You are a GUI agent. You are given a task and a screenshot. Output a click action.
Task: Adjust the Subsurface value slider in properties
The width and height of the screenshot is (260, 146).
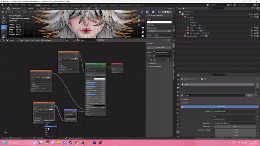tap(235, 127)
